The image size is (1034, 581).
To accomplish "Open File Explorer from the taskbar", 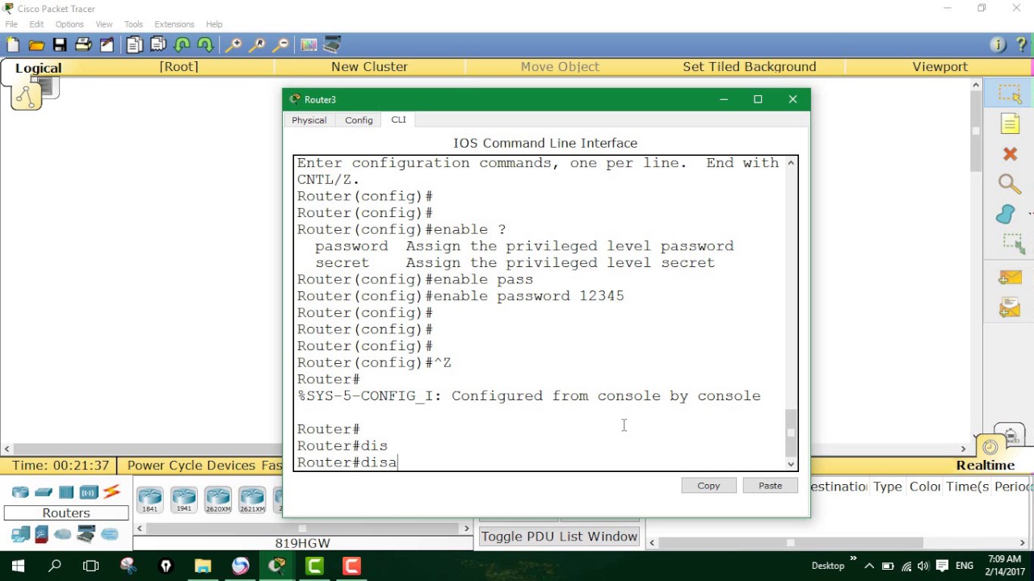I will [203, 566].
